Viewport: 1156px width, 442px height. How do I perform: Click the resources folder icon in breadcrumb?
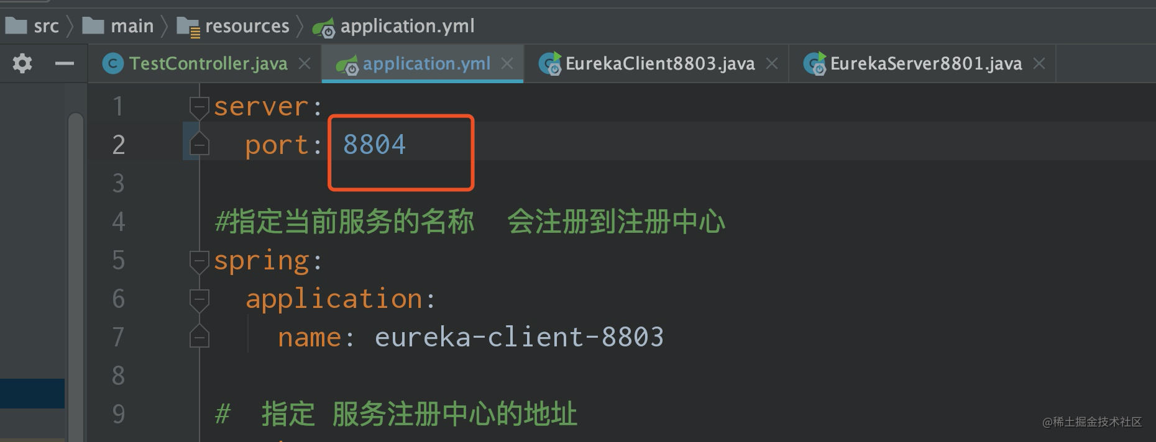click(188, 27)
